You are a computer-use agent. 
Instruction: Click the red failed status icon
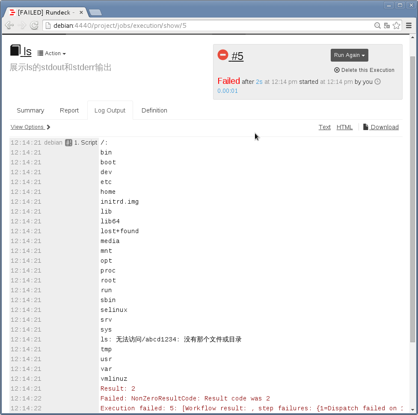pyautogui.click(x=223, y=55)
